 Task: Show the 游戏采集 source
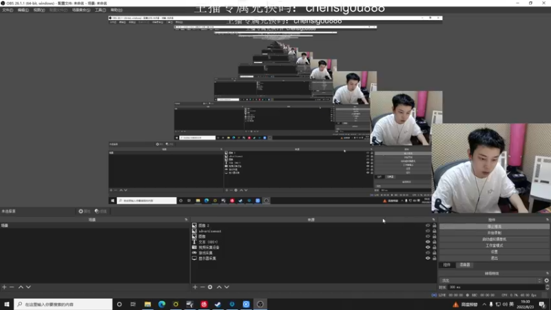(428, 253)
